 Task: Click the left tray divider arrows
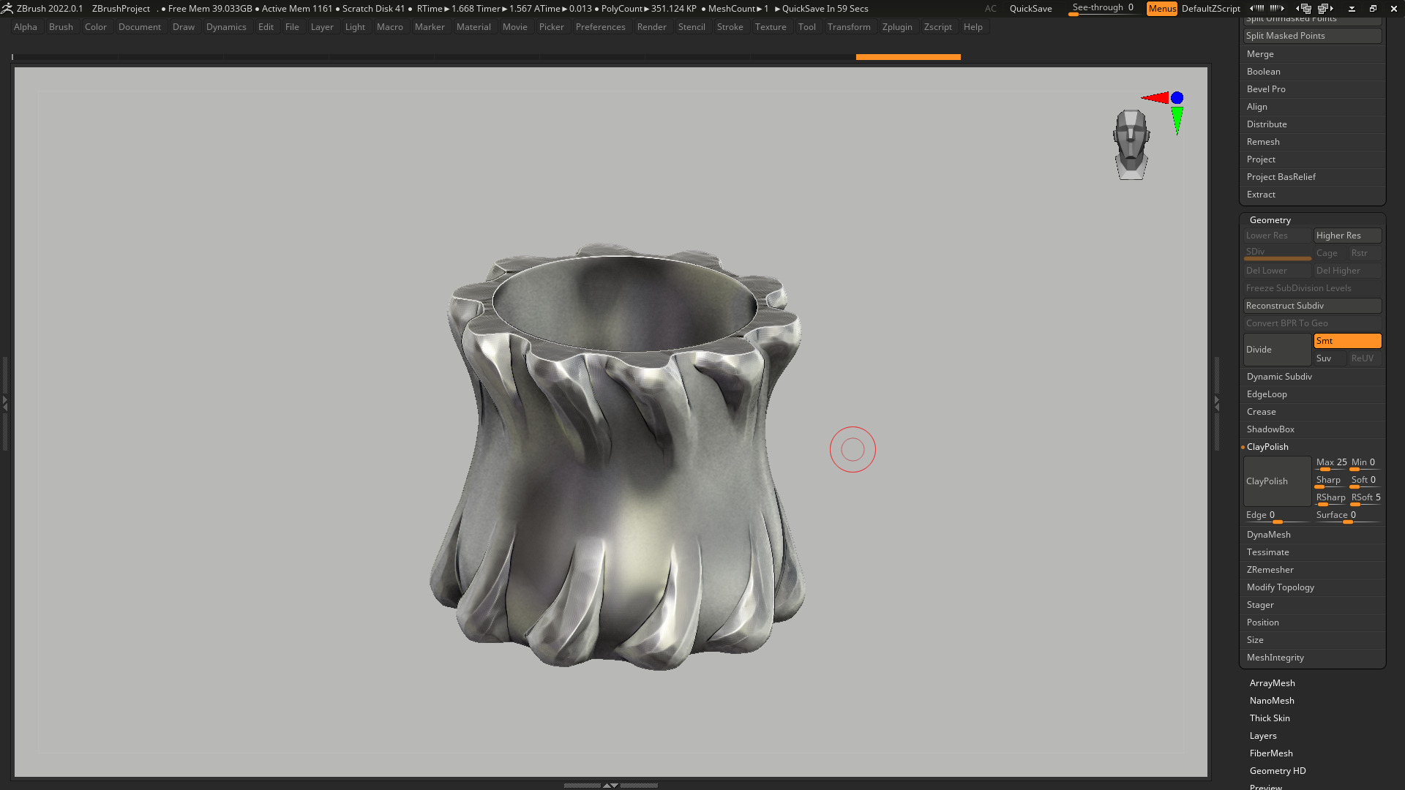click(4, 403)
